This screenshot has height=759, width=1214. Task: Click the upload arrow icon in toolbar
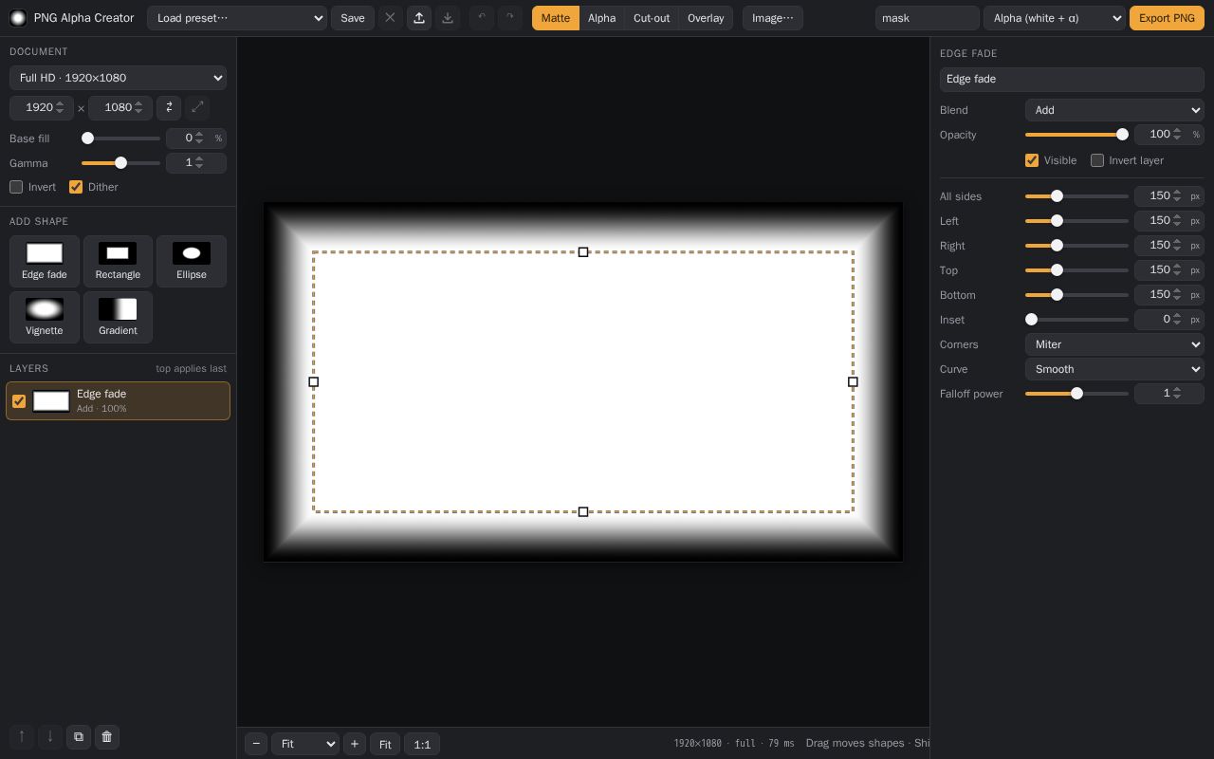(419, 18)
